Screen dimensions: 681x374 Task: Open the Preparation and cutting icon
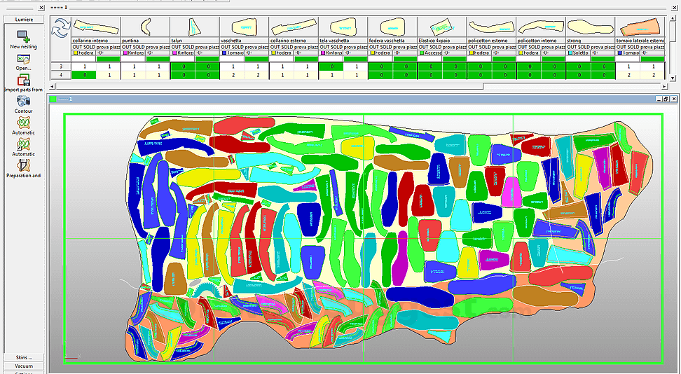(24, 166)
